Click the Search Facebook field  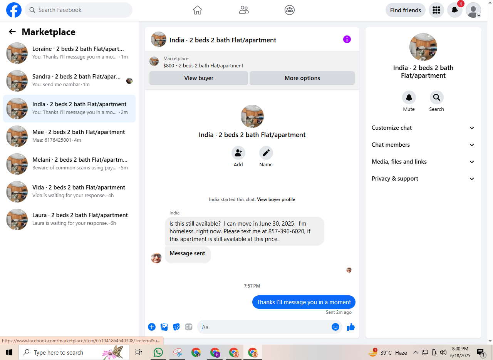[x=79, y=10]
